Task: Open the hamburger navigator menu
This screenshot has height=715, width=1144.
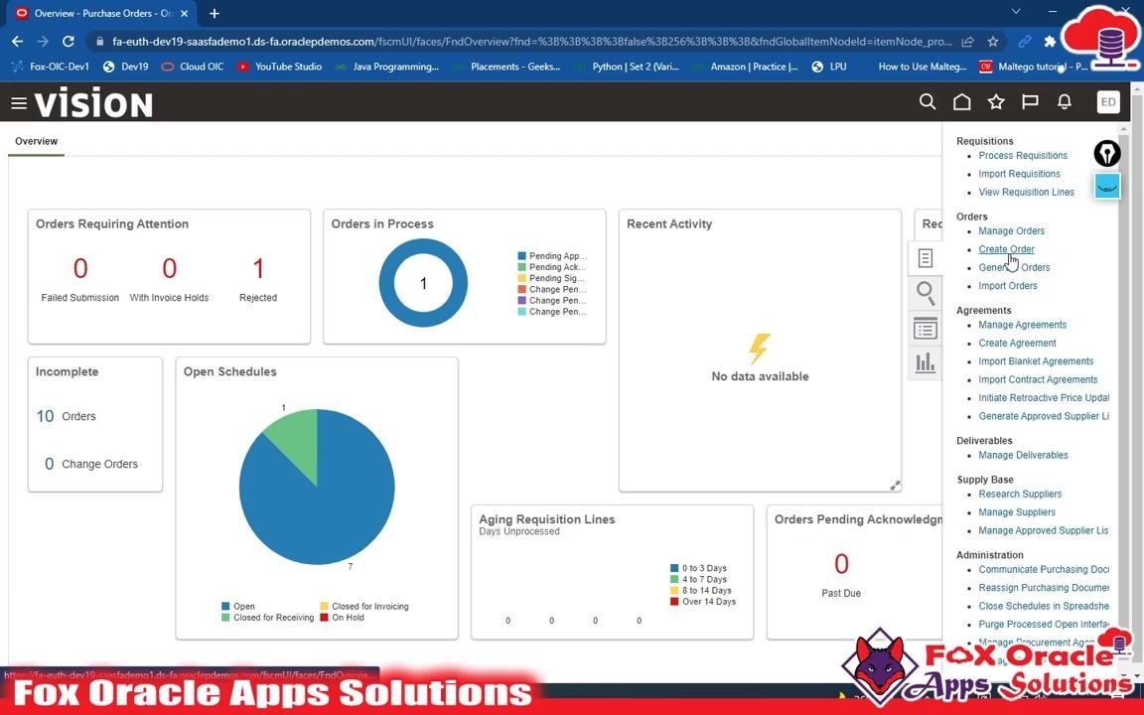Action: [19, 103]
